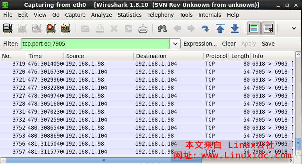Click the reload capture file icon

click(129, 28)
